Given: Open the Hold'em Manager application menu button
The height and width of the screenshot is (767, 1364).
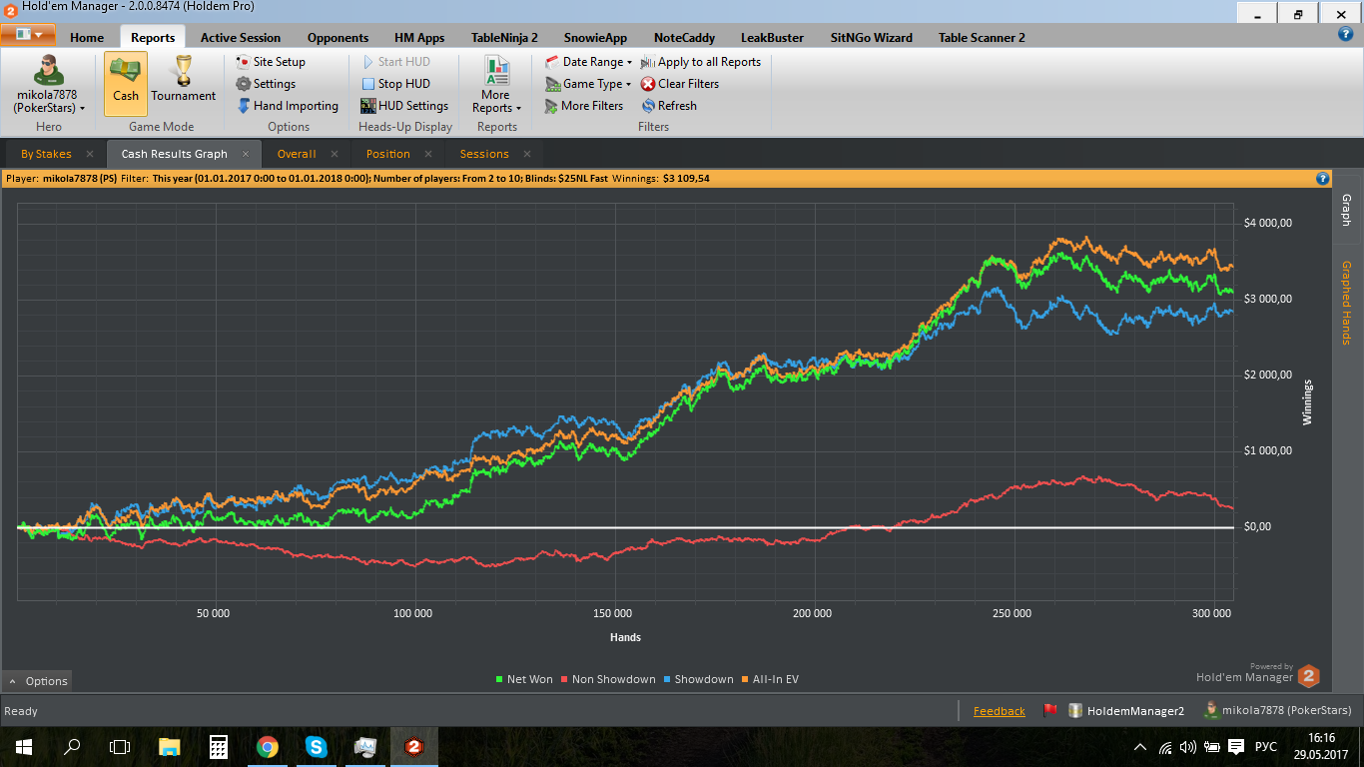Looking at the screenshot, I should [28, 35].
